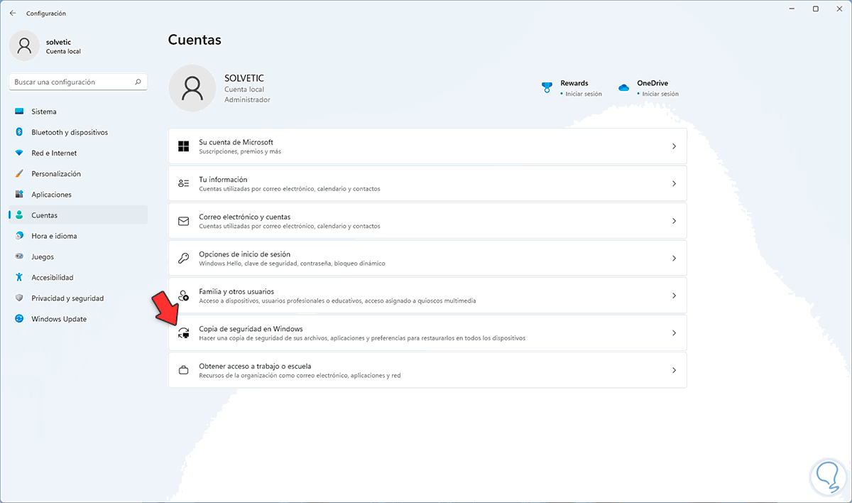Go to Red e Internet section
This screenshot has height=503, width=852.
point(78,153)
